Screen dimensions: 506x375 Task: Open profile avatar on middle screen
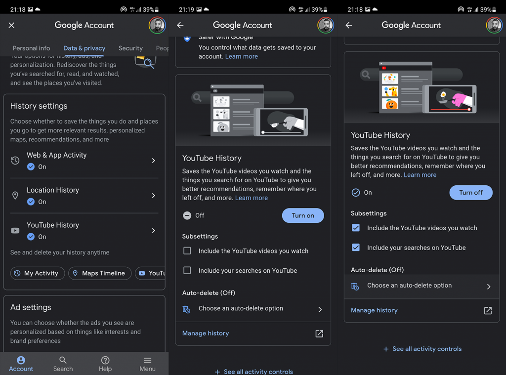pos(326,25)
